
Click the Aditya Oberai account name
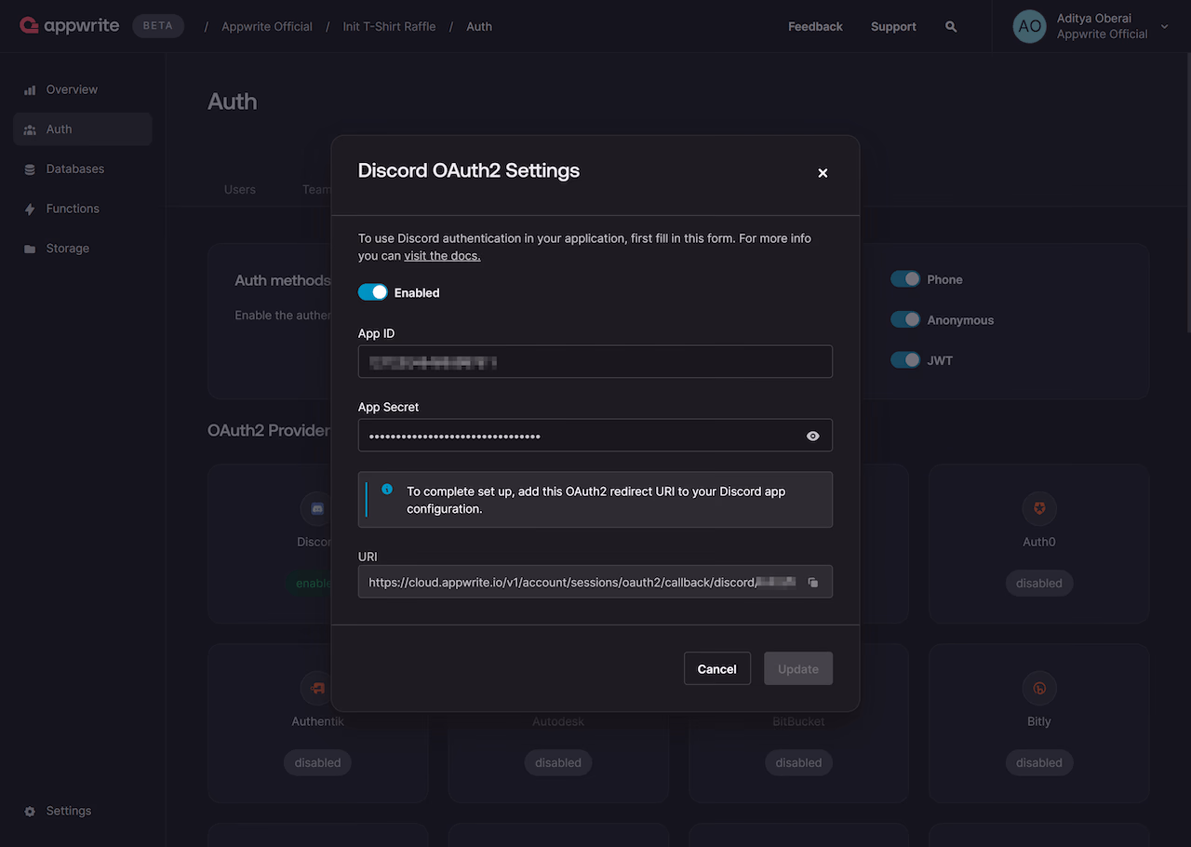click(1094, 19)
